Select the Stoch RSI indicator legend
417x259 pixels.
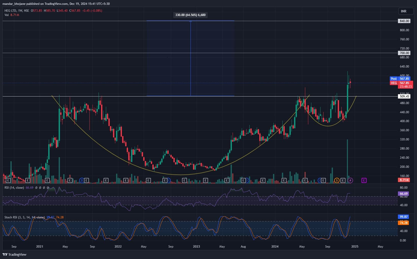point(24,217)
